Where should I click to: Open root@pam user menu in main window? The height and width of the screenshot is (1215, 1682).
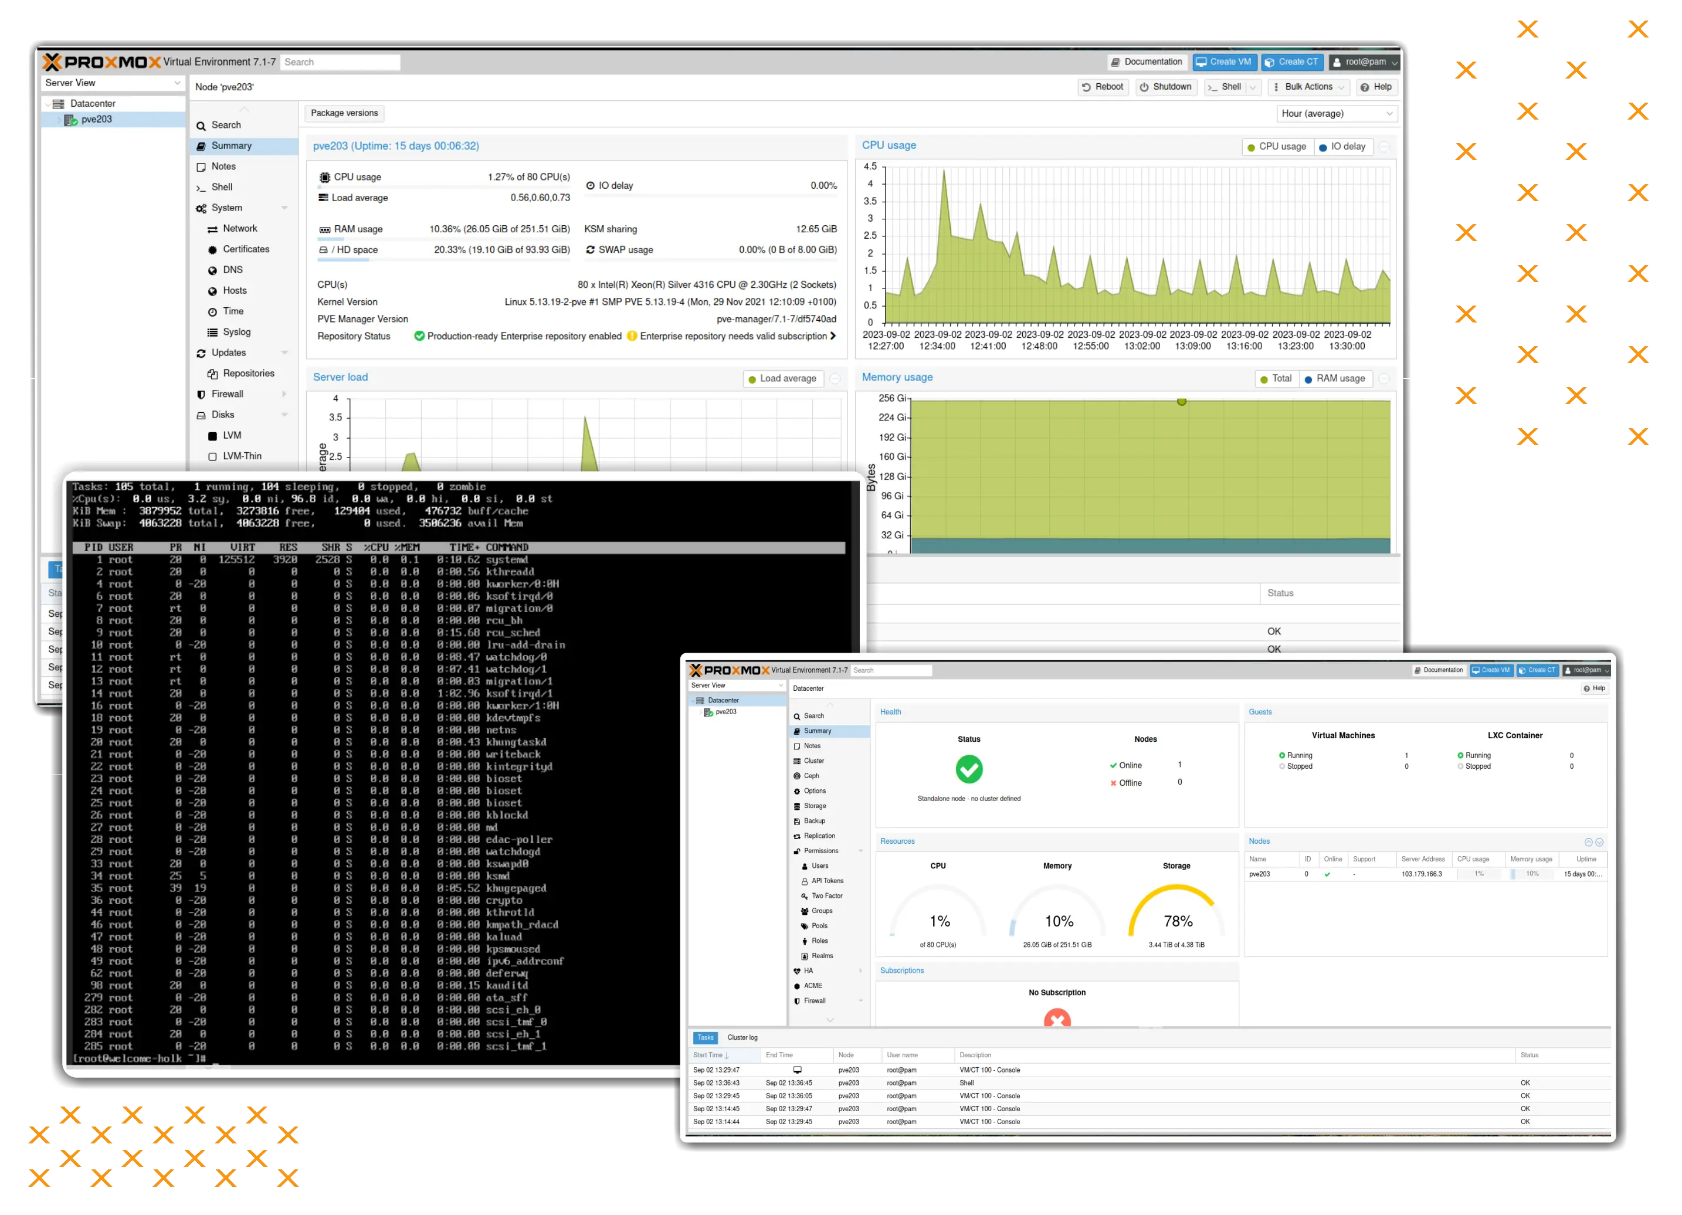point(1364,62)
